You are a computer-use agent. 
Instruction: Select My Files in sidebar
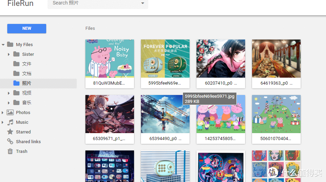[x=24, y=45]
